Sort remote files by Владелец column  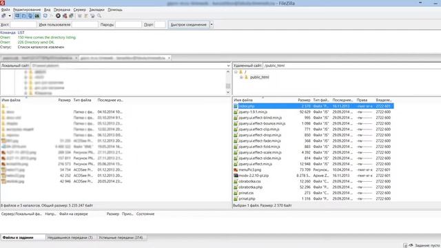(x=384, y=100)
